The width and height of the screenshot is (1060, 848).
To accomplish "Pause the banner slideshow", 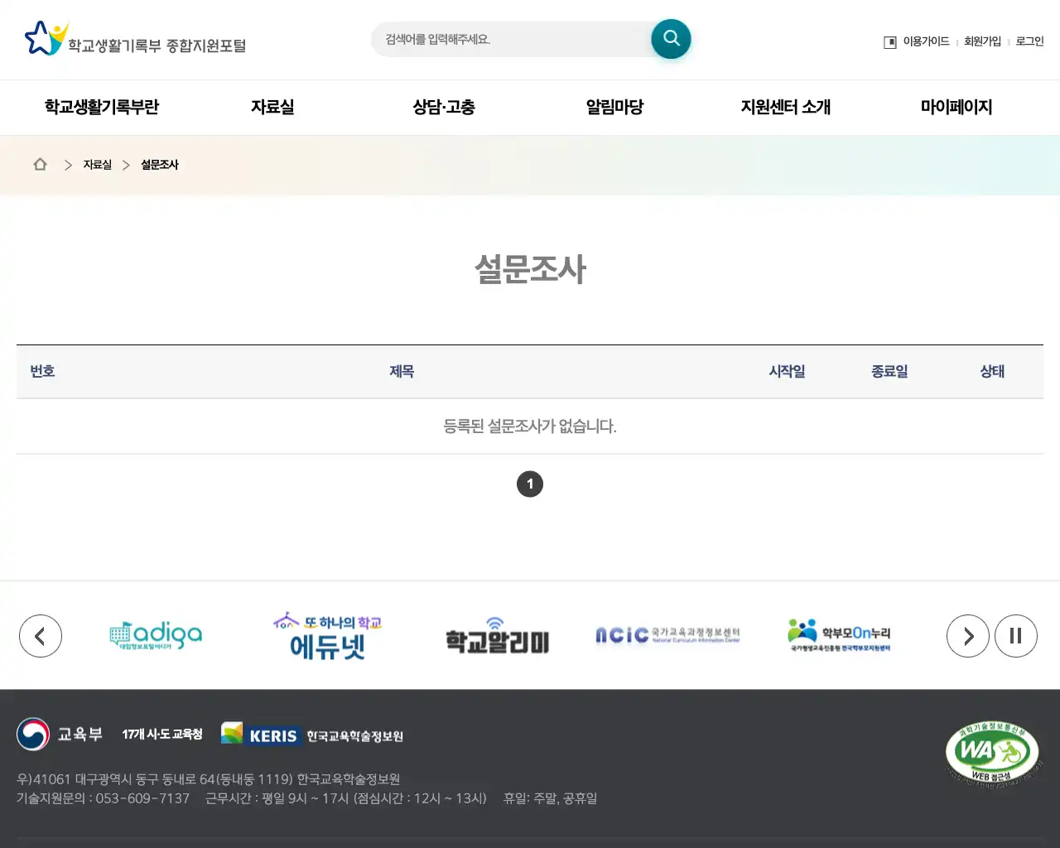I will [1016, 636].
